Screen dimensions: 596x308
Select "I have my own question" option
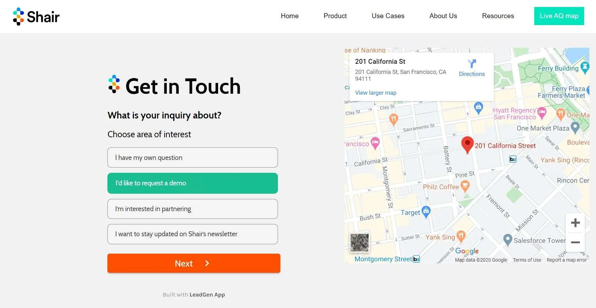click(x=193, y=157)
